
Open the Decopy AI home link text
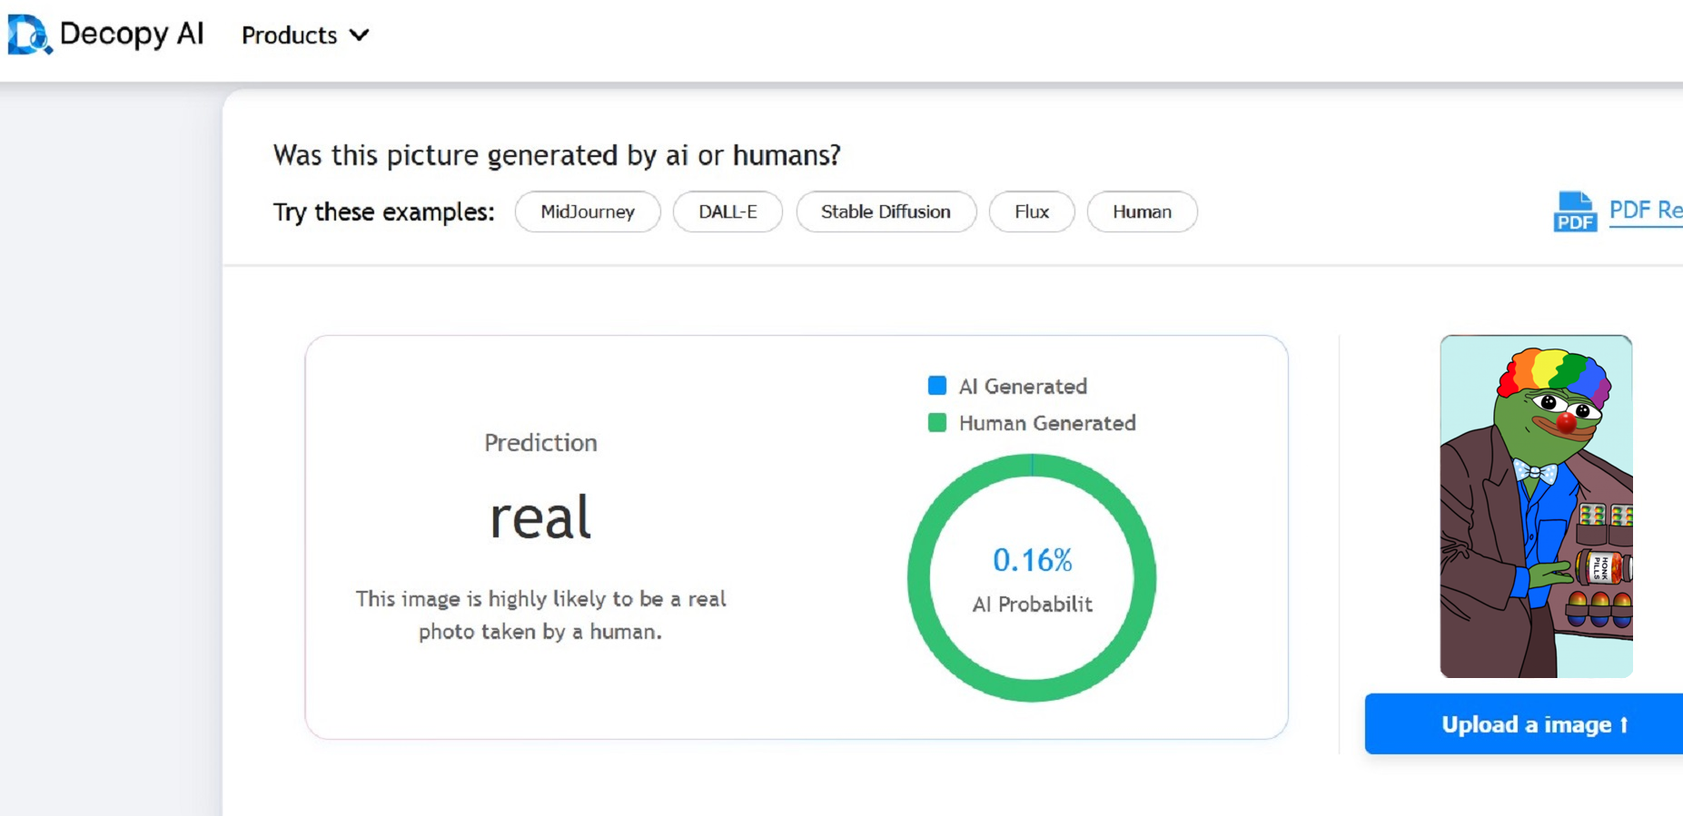(132, 34)
